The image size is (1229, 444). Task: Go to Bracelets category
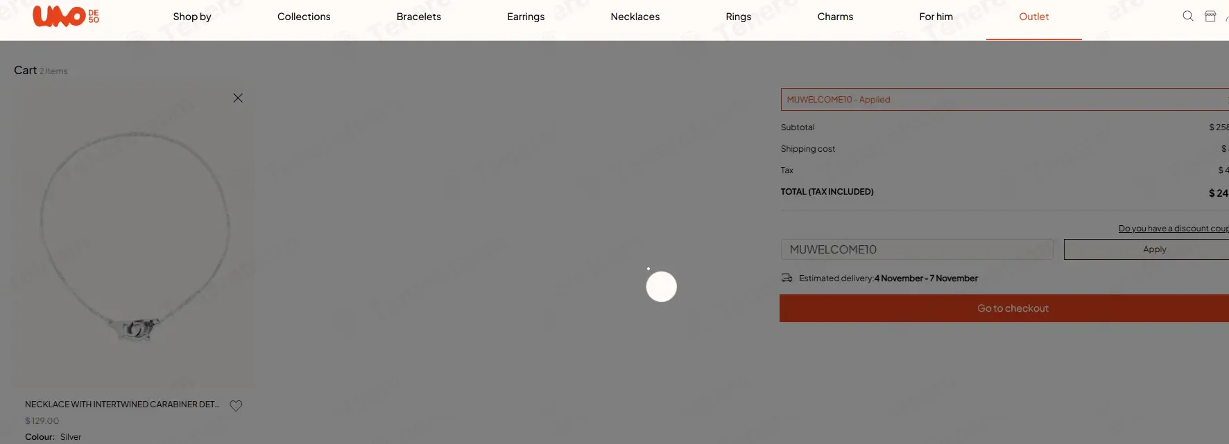click(418, 17)
